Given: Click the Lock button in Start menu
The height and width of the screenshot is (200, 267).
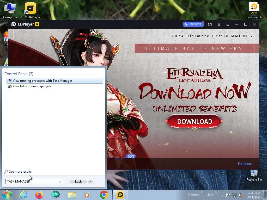Looking at the screenshot, I should [x=78, y=182].
